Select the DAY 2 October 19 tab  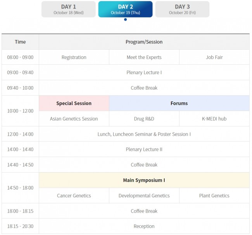(x=125, y=9)
